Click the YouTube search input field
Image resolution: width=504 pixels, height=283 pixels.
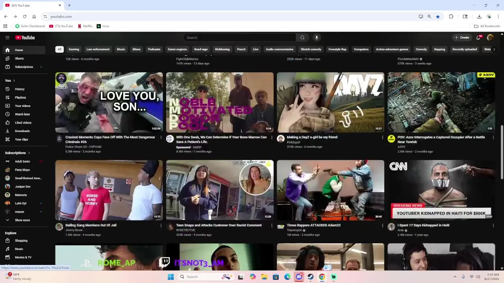pyautogui.click(x=240, y=37)
